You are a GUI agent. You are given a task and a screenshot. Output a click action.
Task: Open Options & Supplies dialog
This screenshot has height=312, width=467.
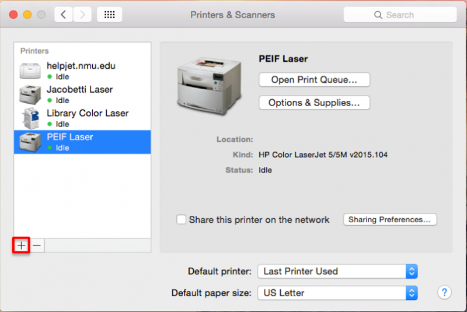314,103
